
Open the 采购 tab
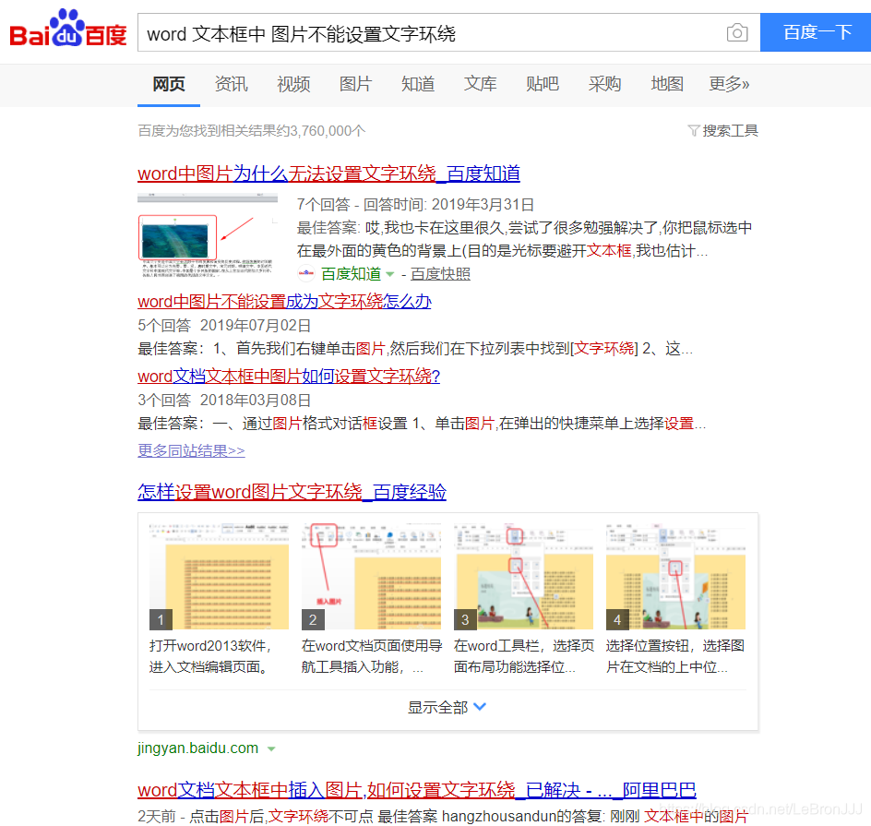pyautogui.click(x=604, y=84)
